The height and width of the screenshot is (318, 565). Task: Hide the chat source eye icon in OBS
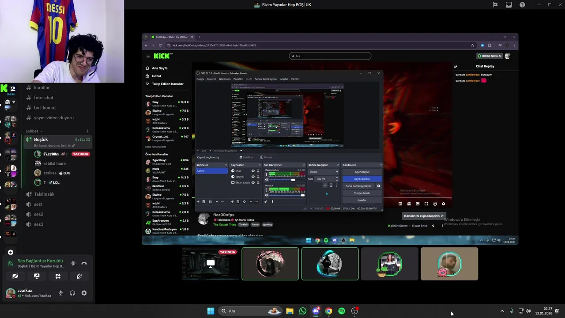tap(253, 170)
